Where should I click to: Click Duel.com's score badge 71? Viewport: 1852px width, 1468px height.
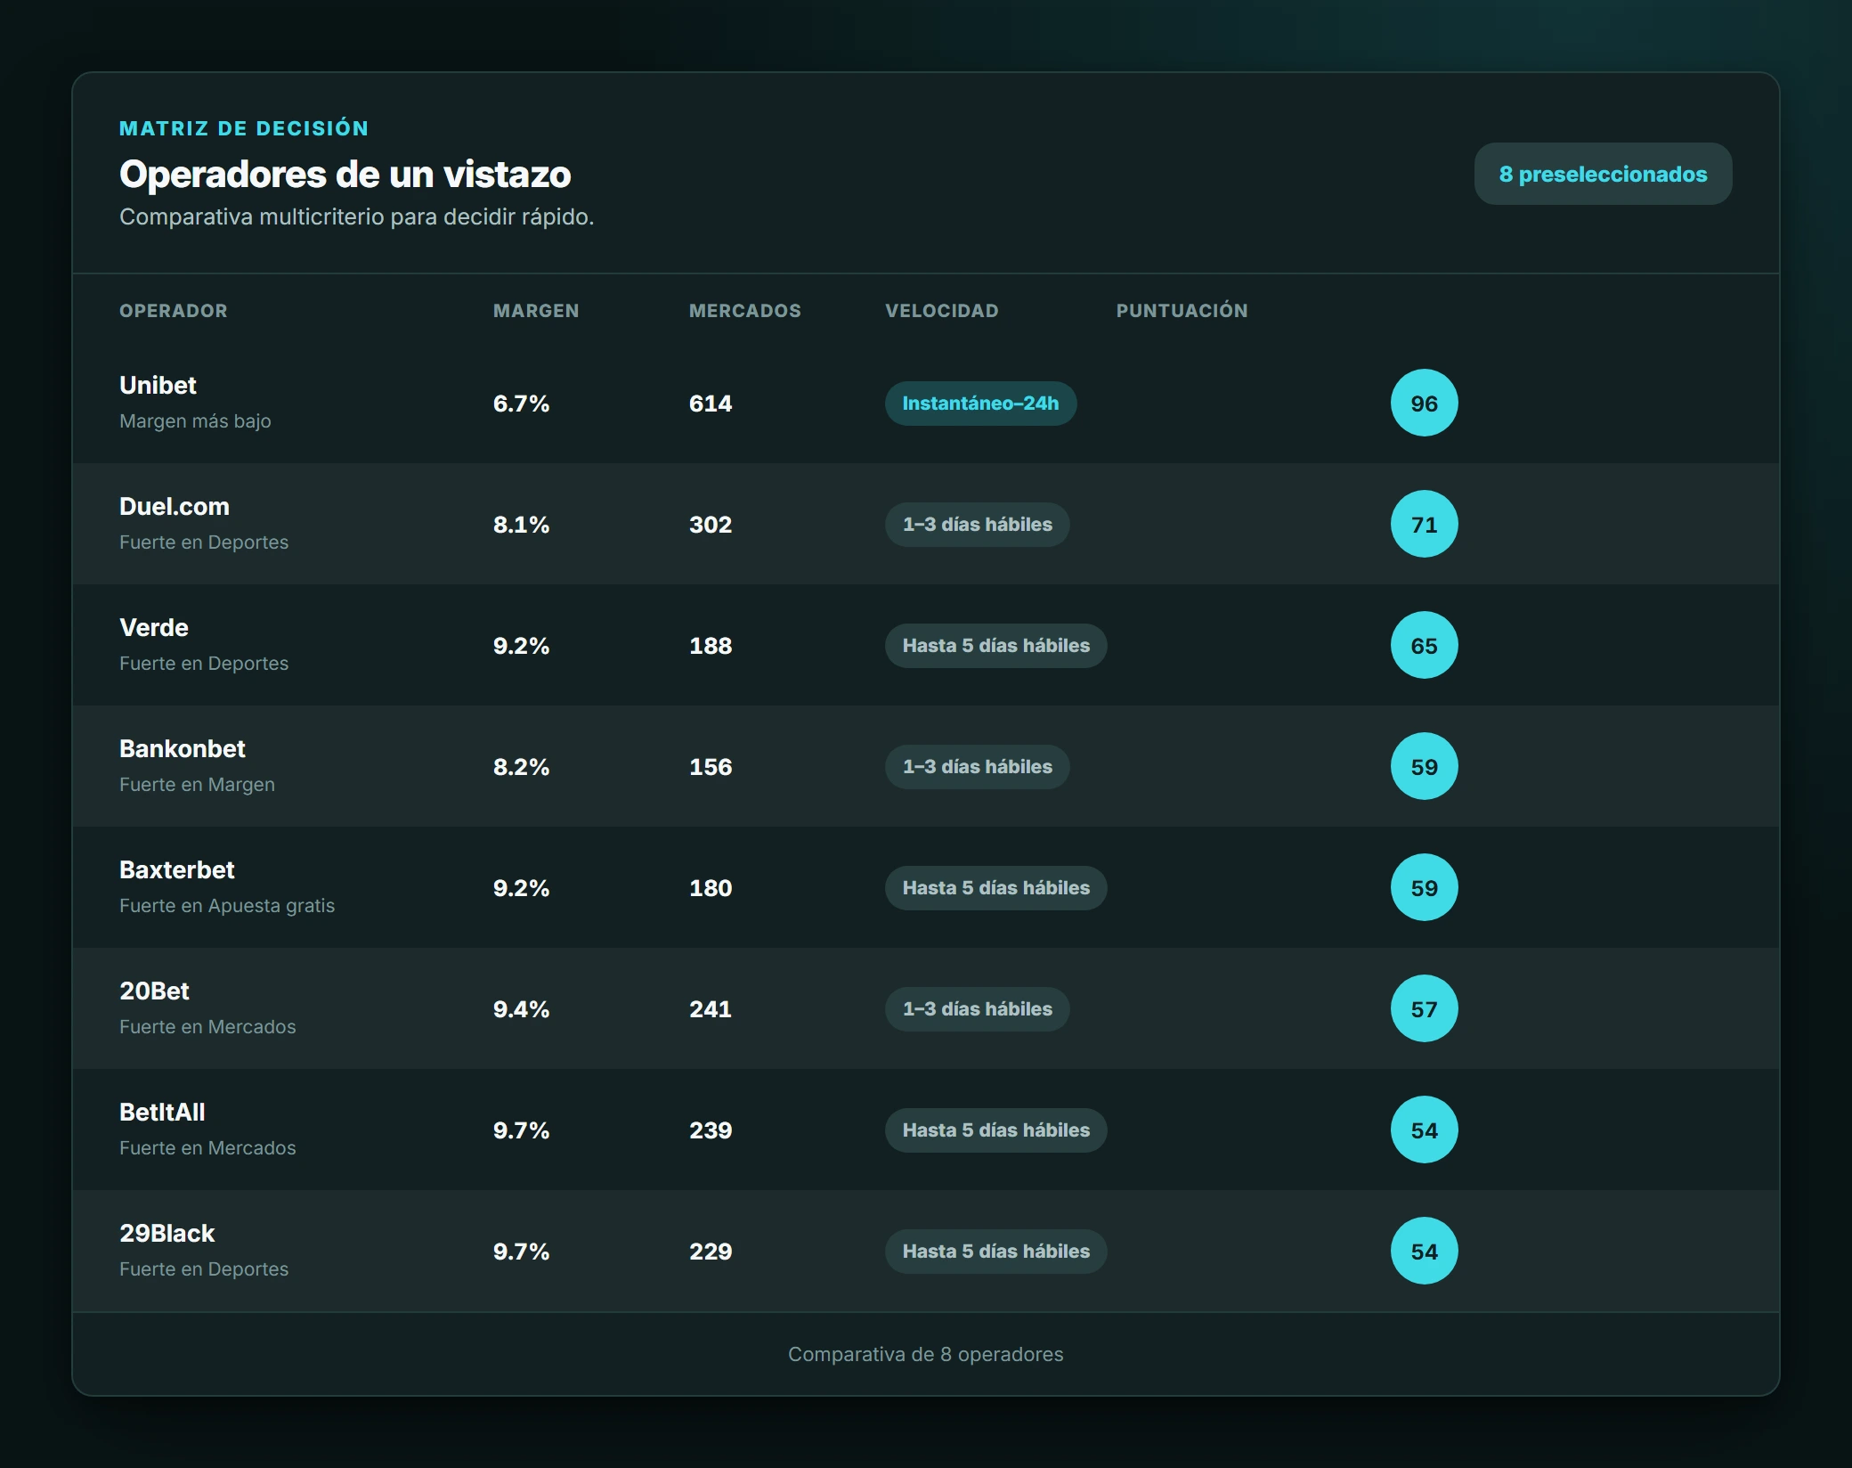tap(1424, 524)
